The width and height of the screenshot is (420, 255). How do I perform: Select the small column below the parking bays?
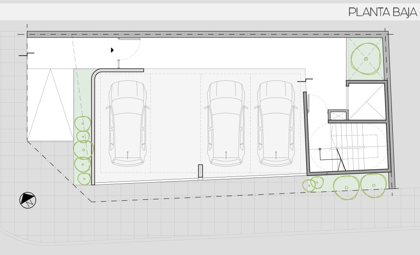coord(200,171)
